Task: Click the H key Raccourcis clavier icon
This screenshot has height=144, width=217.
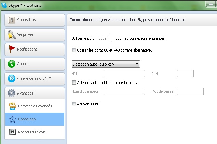Action: 12,132
